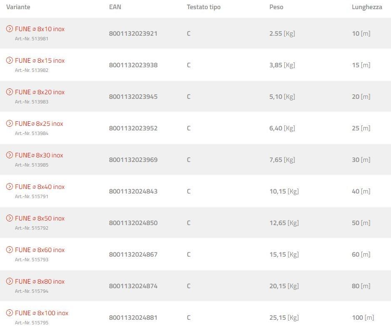Click the Testato tipo column header
391x326 pixels.
coord(204,7)
